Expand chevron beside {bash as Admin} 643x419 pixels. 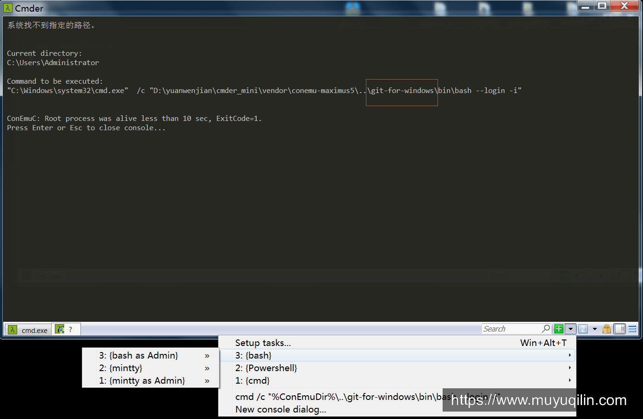click(x=207, y=356)
